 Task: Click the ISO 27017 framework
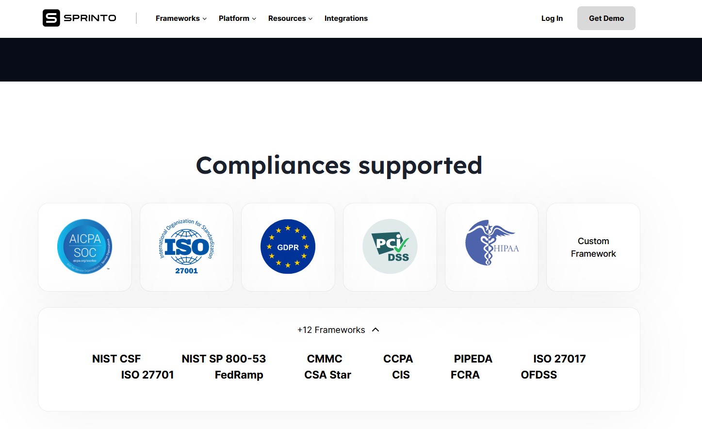pyautogui.click(x=559, y=359)
